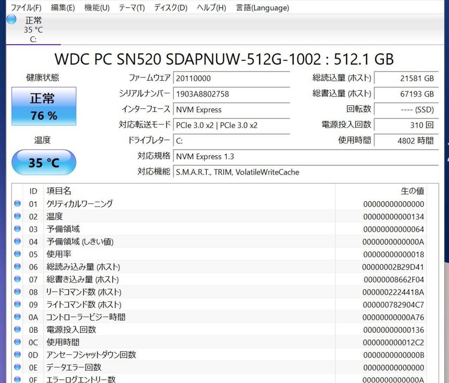The image size is (449, 383).
Task: Click status orb for 0B 電源投入回数 row
Action: click(x=18, y=329)
